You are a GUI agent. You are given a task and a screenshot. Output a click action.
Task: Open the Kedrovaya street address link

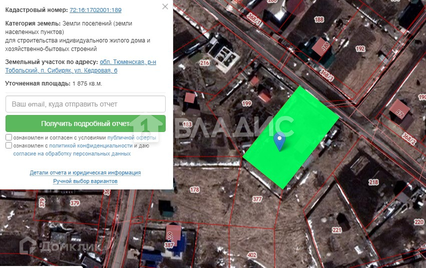coord(81,66)
